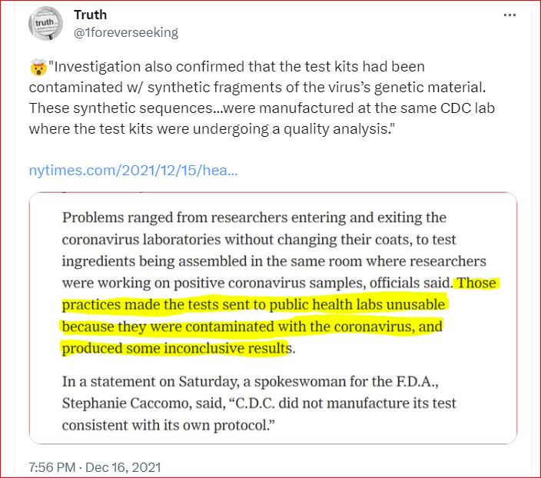Click the "Problems ranged from researchers" line

[254, 217]
